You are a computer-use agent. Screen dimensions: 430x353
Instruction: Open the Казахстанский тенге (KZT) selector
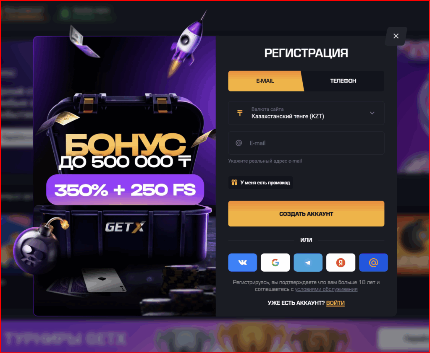click(x=306, y=113)
